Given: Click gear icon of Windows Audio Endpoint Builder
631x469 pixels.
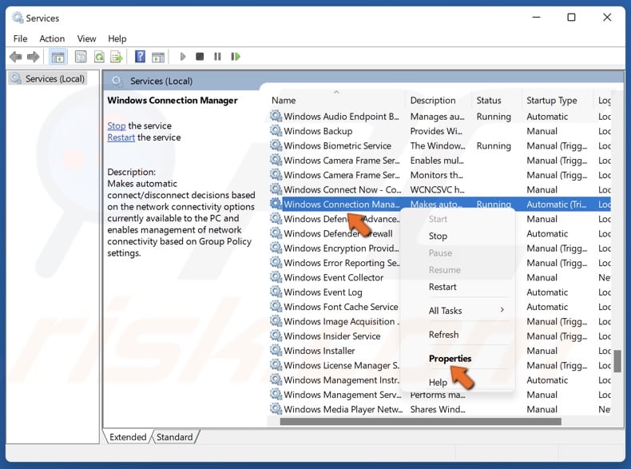Looking at the screenshot, I should click(x=276, y=116).
